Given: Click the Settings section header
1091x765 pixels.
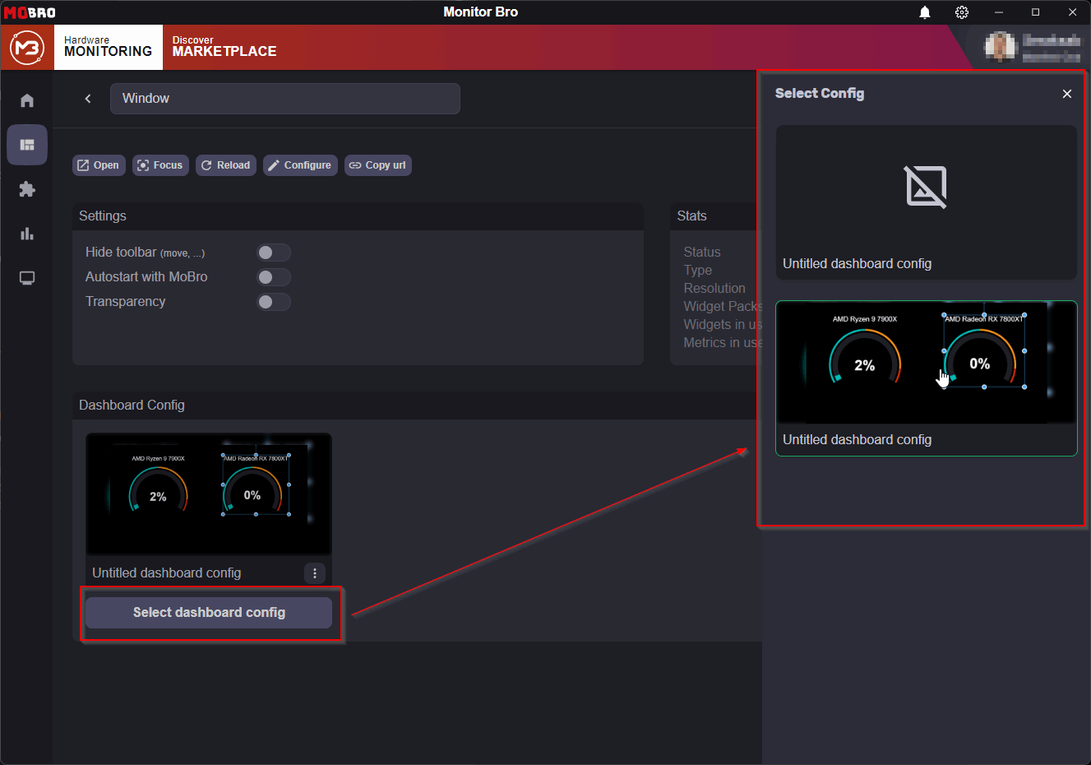Looking at the screenshot, I should (103, 216).
